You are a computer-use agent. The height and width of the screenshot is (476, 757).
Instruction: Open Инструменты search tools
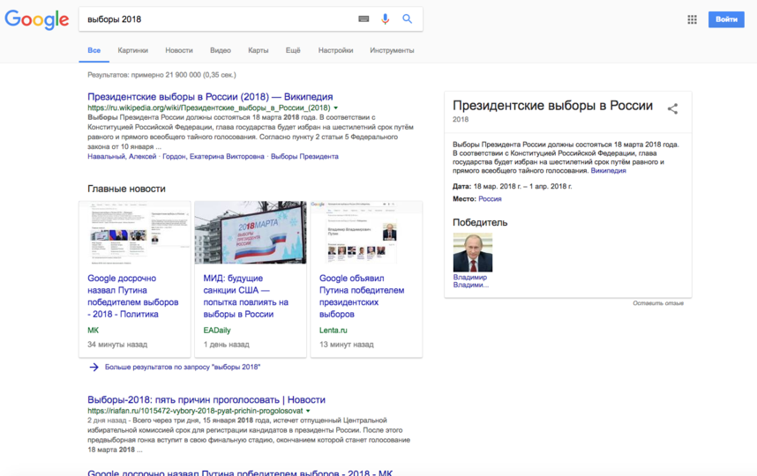pyautogui.click(x=392, y=50)
